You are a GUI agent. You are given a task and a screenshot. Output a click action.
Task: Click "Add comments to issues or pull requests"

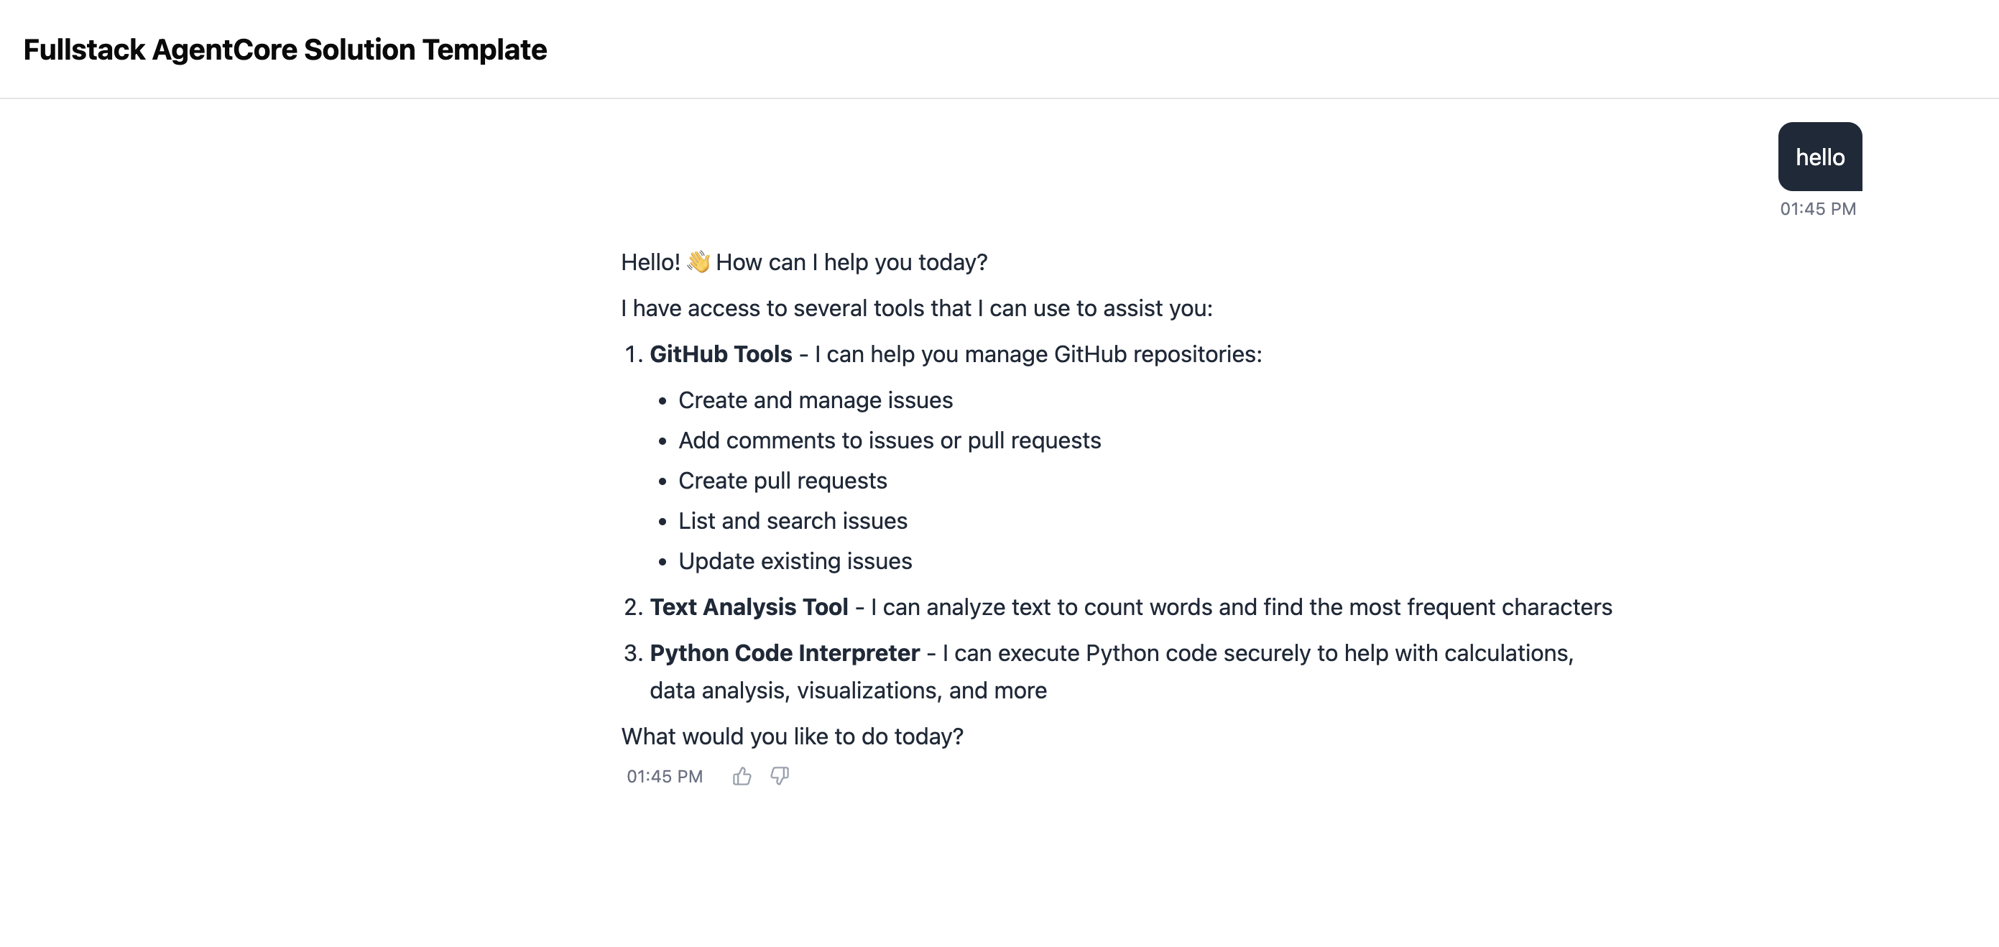(x=890, y=440)
